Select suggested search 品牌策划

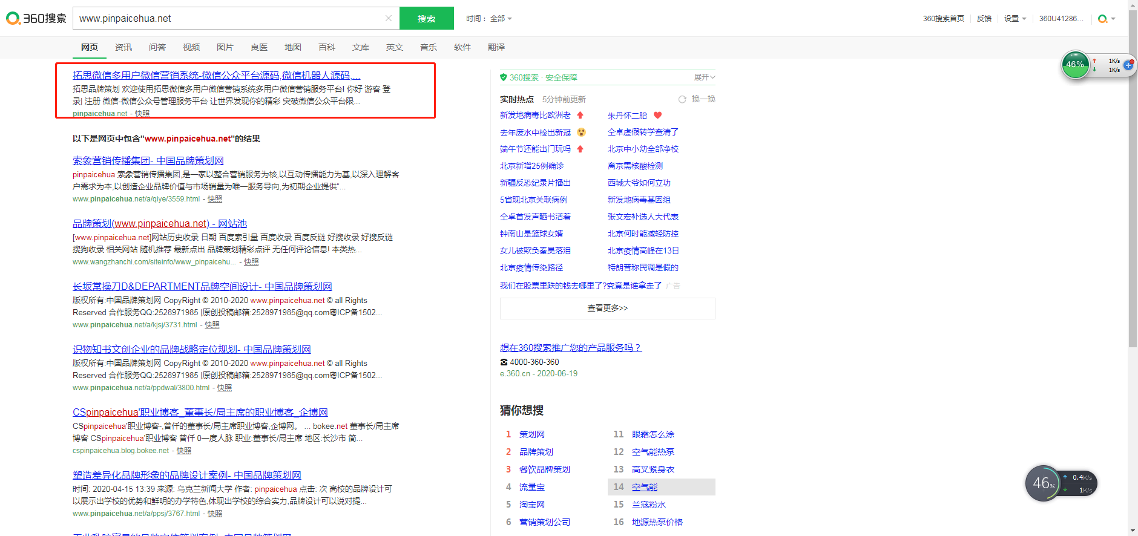coord(536,452)
